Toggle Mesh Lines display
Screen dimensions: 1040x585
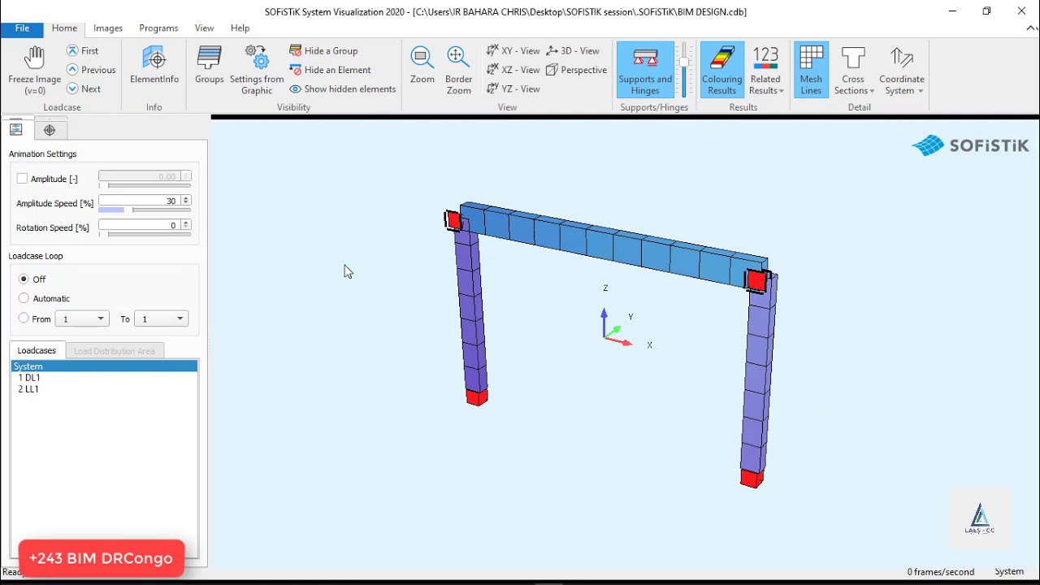[x=811, y=71]
